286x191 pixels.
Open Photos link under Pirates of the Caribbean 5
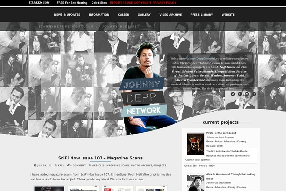click(x=203, y=166)
